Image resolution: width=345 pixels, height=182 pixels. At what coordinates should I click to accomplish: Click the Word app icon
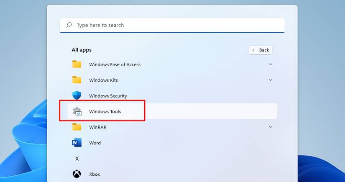(77, 143)
